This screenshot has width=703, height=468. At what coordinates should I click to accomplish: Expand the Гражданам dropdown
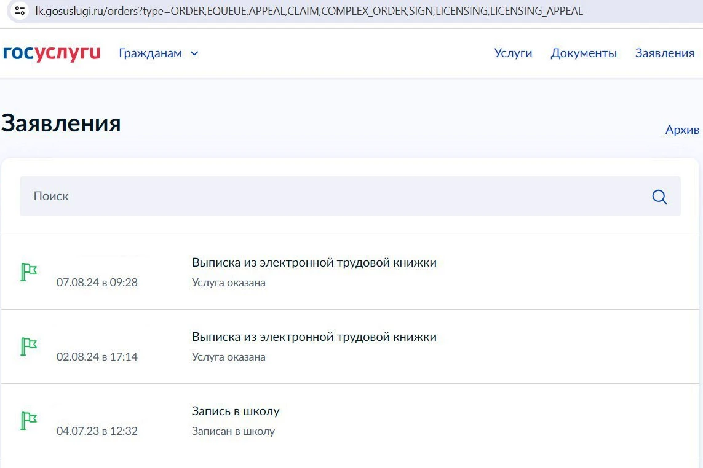(158, 53)
